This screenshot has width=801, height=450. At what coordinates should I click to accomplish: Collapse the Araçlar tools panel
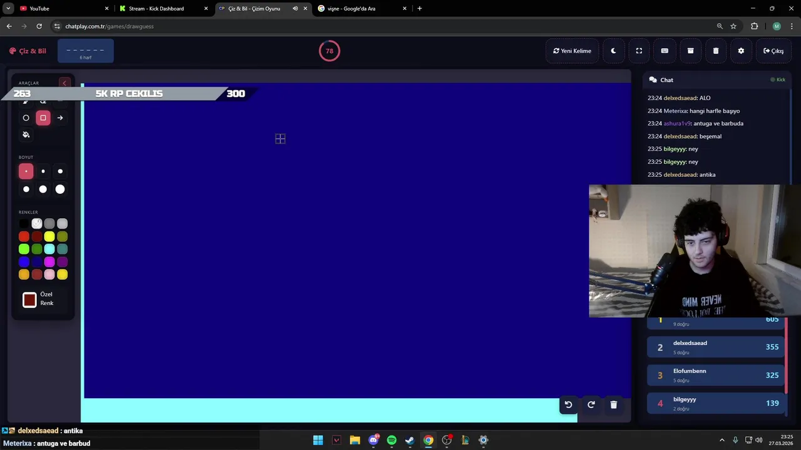(x=64, y=82)
